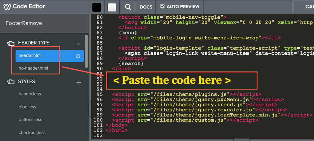Toggle the Auto Preview checkbox

(x=162, y=6)
